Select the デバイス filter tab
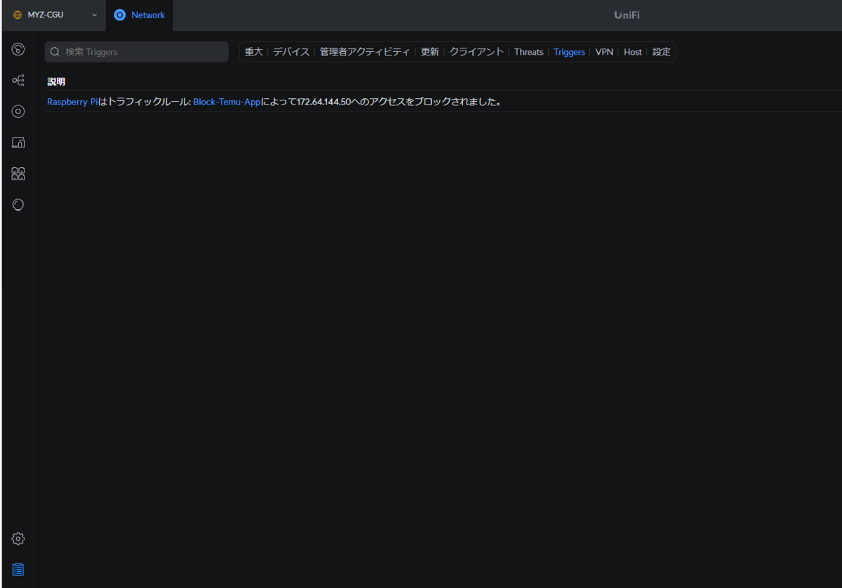 (291, 52)
